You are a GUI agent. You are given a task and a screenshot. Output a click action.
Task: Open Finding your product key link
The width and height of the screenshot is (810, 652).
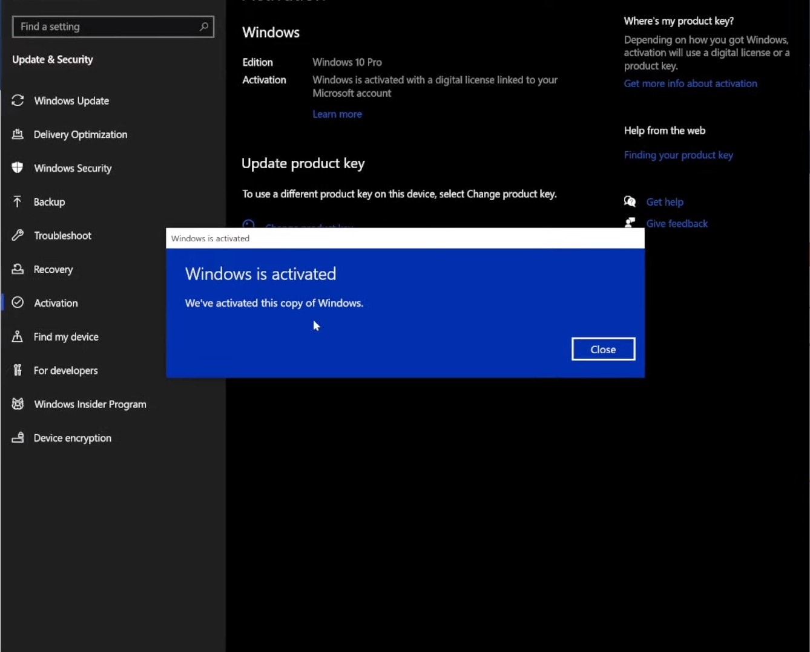pos(678,155)
